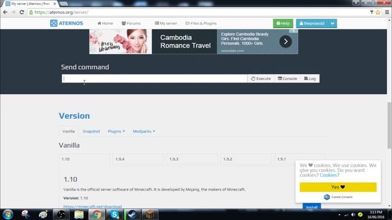Open the minecraft.net/download link
The height and width of the screenshot is (220, 392).
click(92, 207)
